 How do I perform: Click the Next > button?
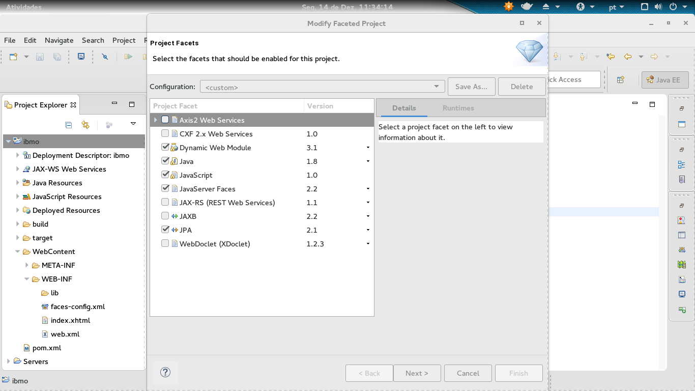417,373
